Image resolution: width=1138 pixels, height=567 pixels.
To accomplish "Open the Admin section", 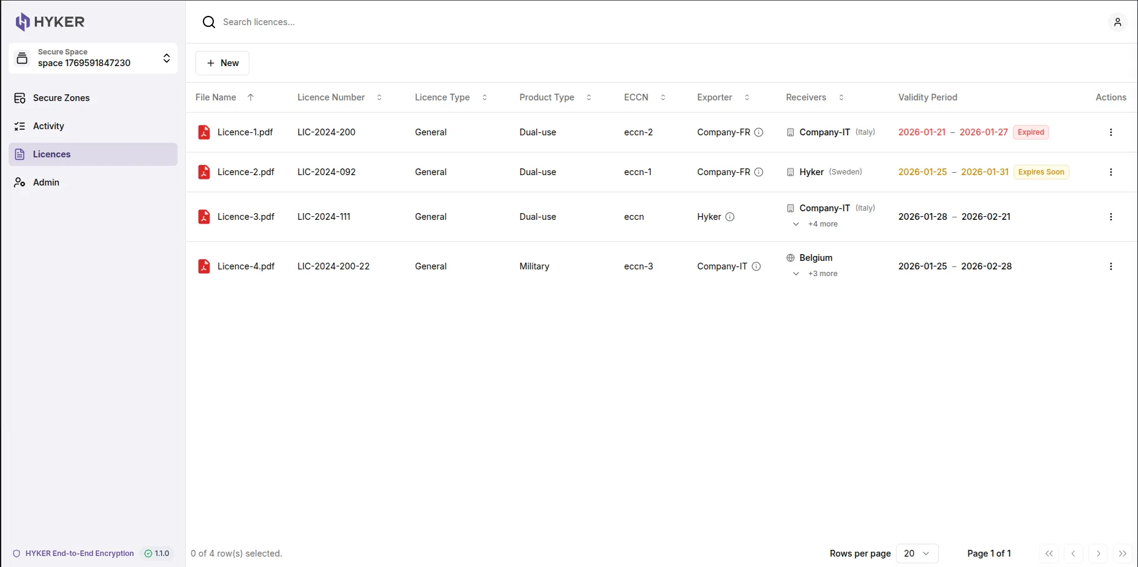I will [x=46, y=182].
